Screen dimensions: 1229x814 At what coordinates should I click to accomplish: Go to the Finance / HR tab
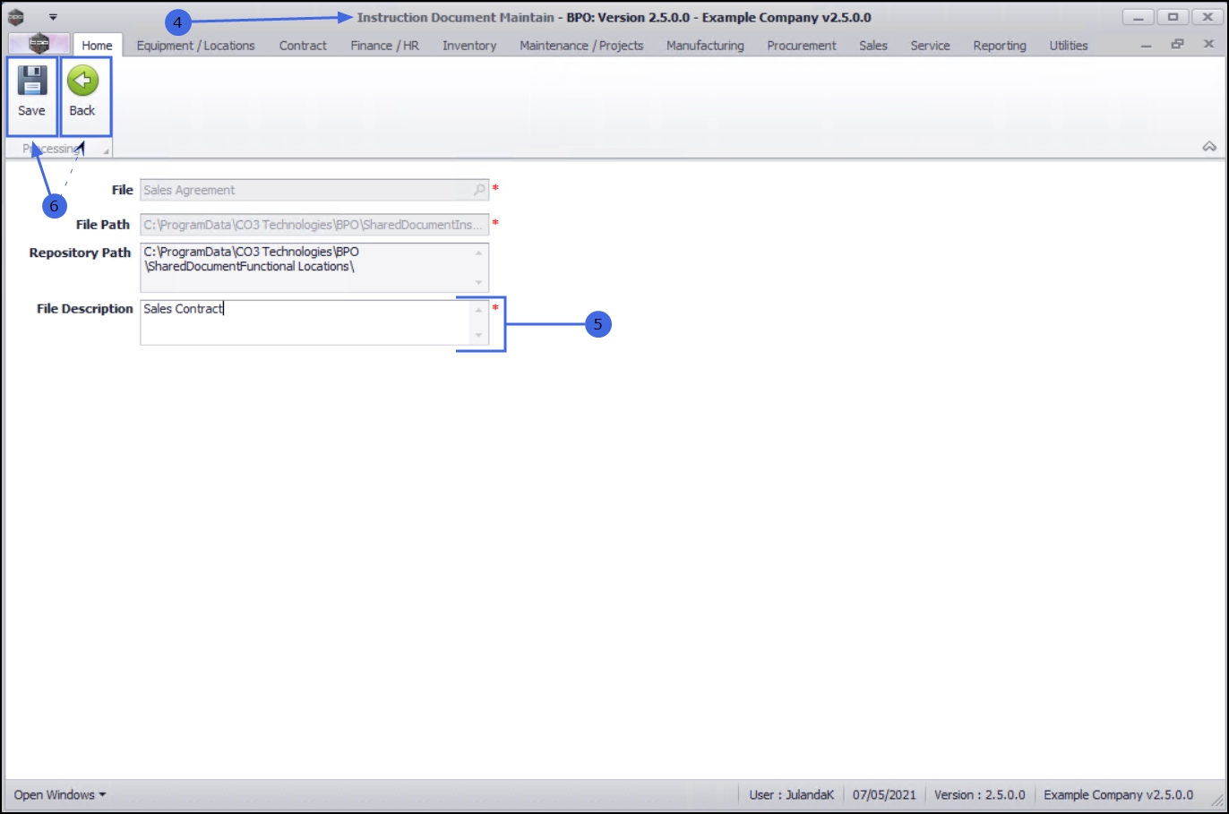(x=384, y=46)
